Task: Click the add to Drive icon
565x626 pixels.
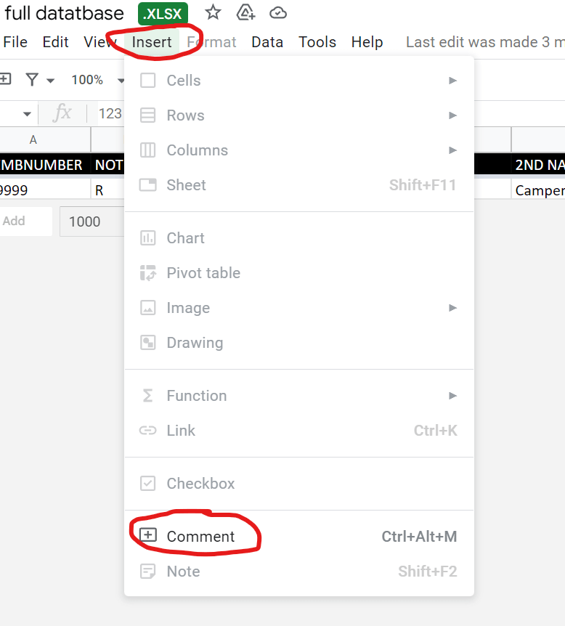Action: point(245,12)
